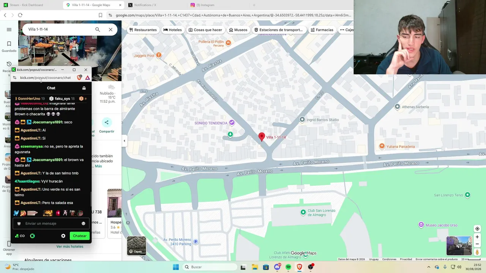Select the Jaggels Pool map marker
This screenshot has height=273, width=486.
[x=159, y=55]
